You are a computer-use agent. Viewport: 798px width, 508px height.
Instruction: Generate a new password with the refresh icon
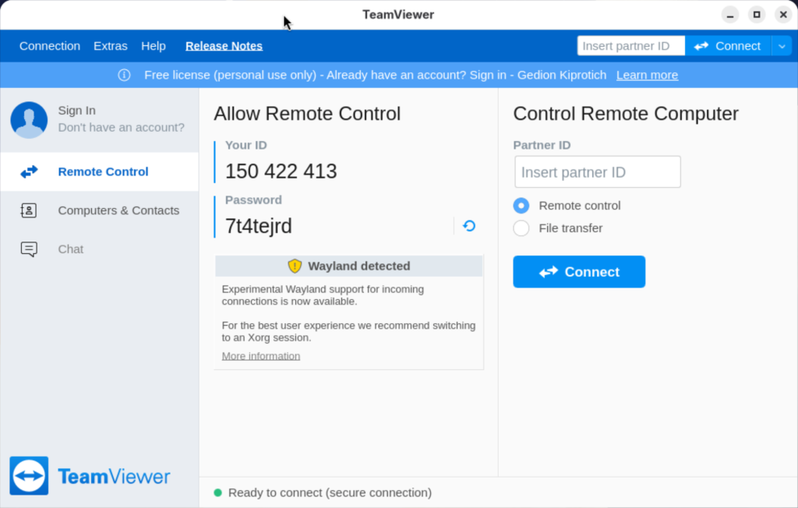(x=468, y=225)
